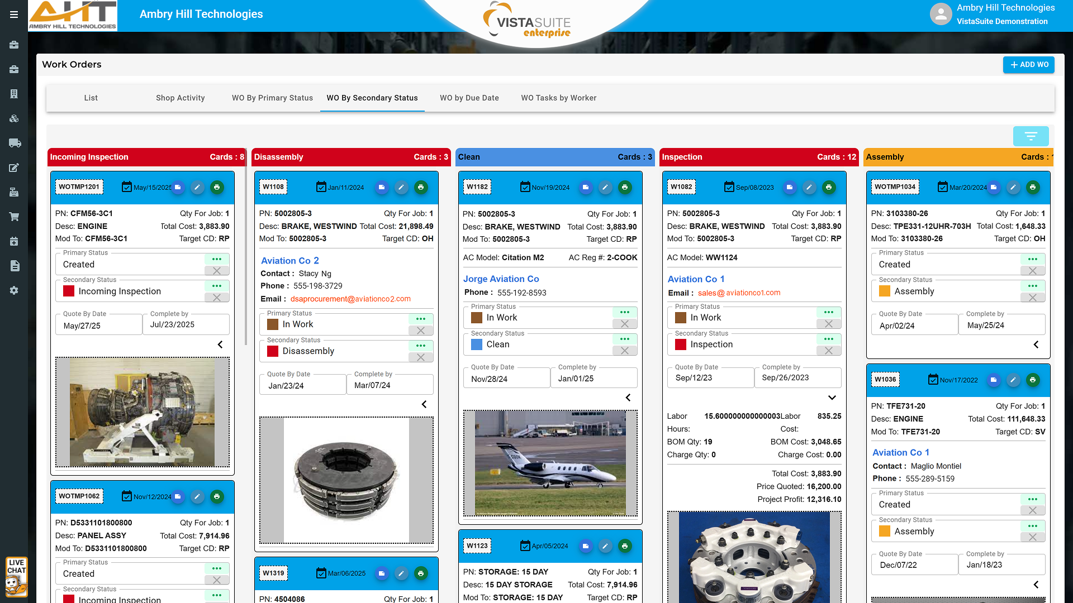
Task: Switch to WO by Due Date tab
Action: [x=469, y=98]
